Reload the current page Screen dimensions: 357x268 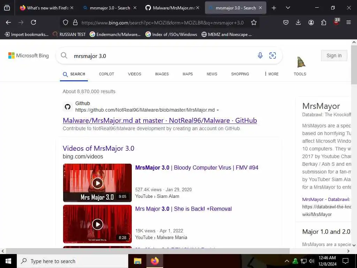pyautogui.click(x=33, y=22)
